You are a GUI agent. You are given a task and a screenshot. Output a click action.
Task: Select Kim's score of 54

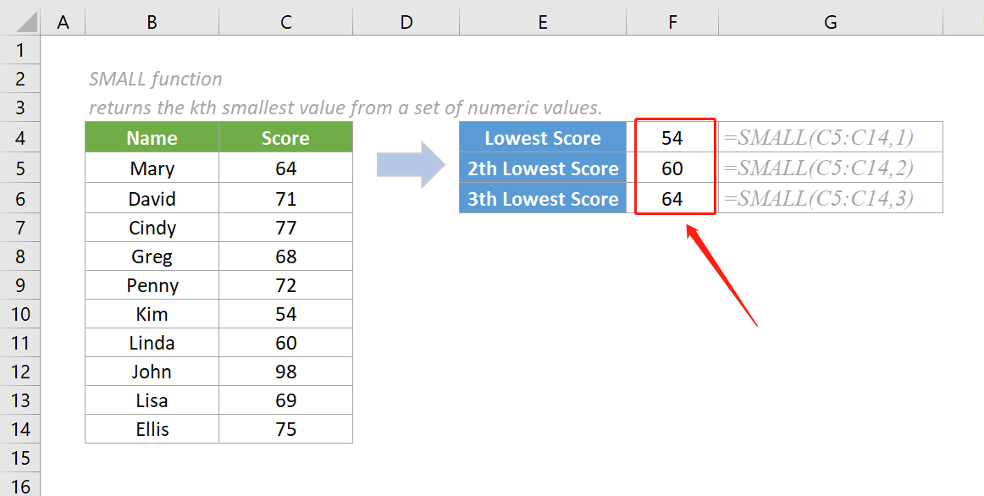point(285,313)
